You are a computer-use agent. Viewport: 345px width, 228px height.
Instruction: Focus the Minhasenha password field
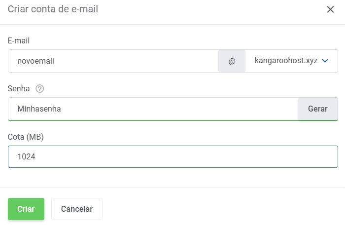pos(39,109)
